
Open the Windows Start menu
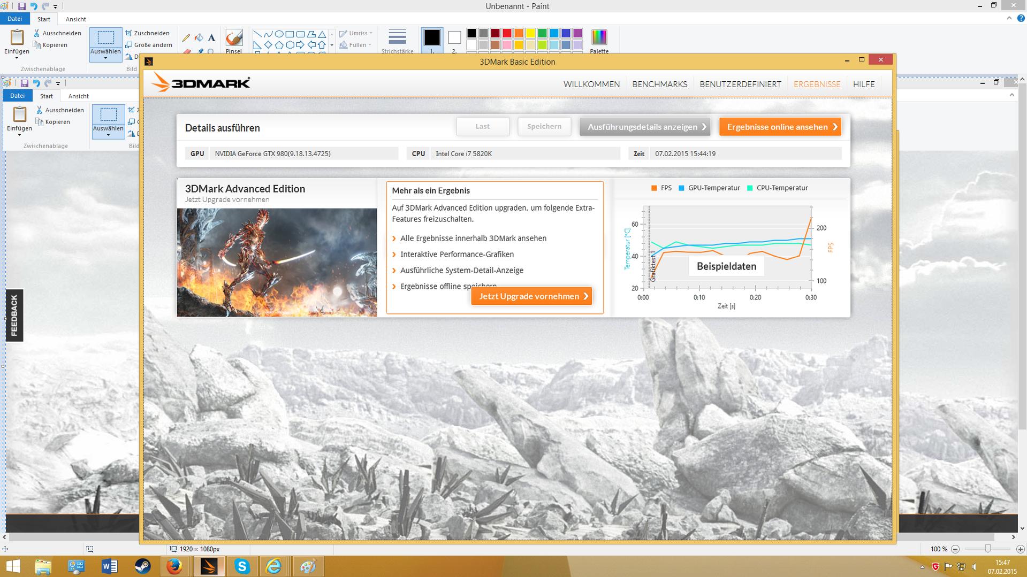tap(13, 566)
